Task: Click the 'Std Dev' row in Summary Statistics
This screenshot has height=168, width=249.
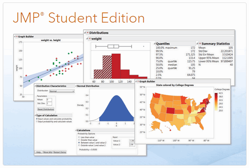Action: [215, 51]
